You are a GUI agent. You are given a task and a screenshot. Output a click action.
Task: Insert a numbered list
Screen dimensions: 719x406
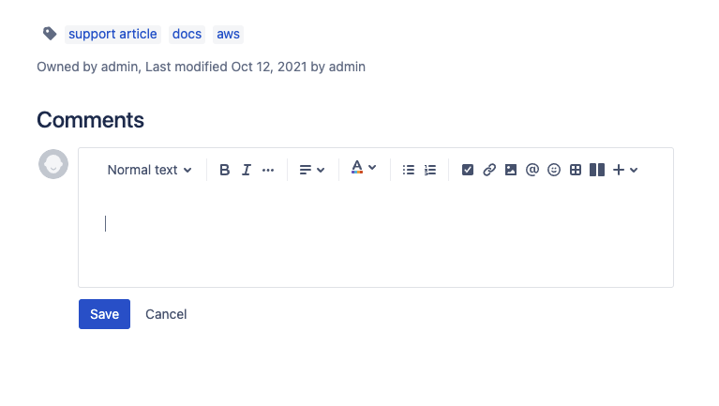430,170
